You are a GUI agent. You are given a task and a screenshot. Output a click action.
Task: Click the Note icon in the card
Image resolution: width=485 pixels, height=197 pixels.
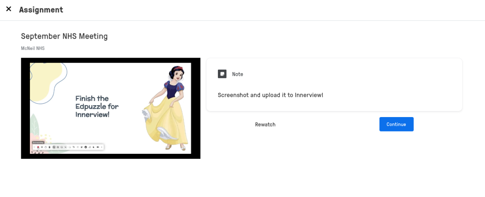click(222, 74)
